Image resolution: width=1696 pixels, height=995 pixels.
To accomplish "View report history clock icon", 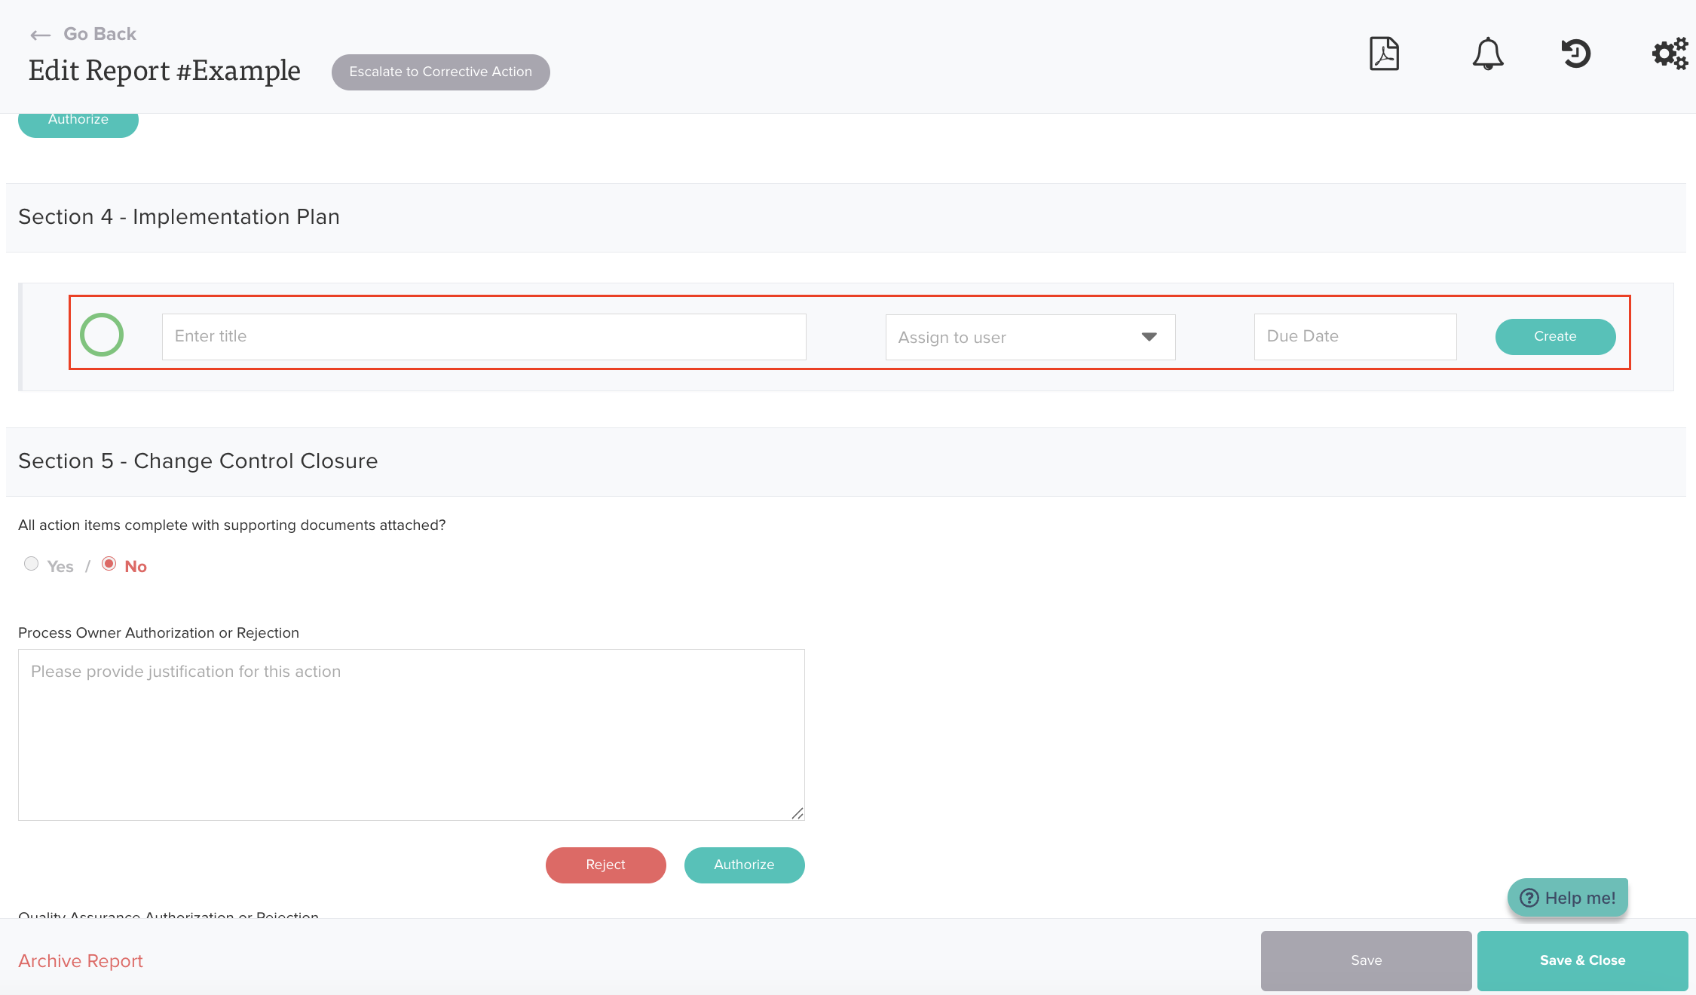I will [1575, 54].
